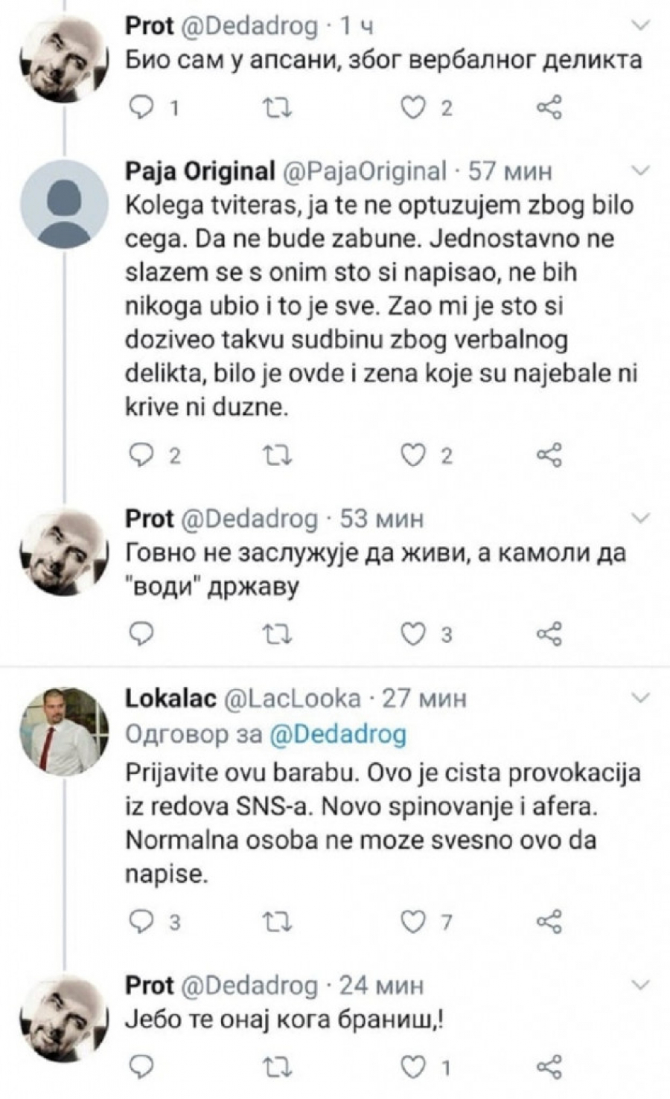Reply to the first Prot tweet
This screenshot has width=670, height=1099.
141,109
